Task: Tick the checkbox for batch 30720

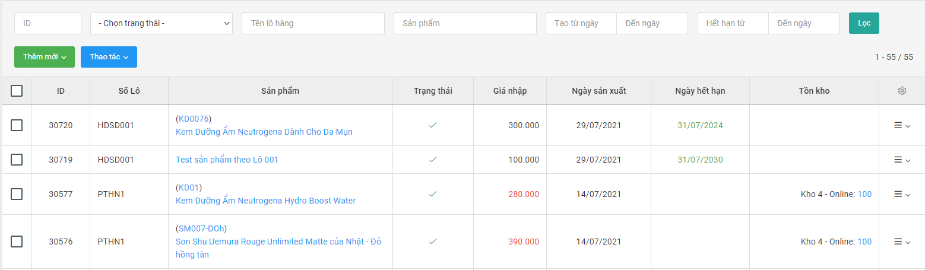Action: [17, 125]
